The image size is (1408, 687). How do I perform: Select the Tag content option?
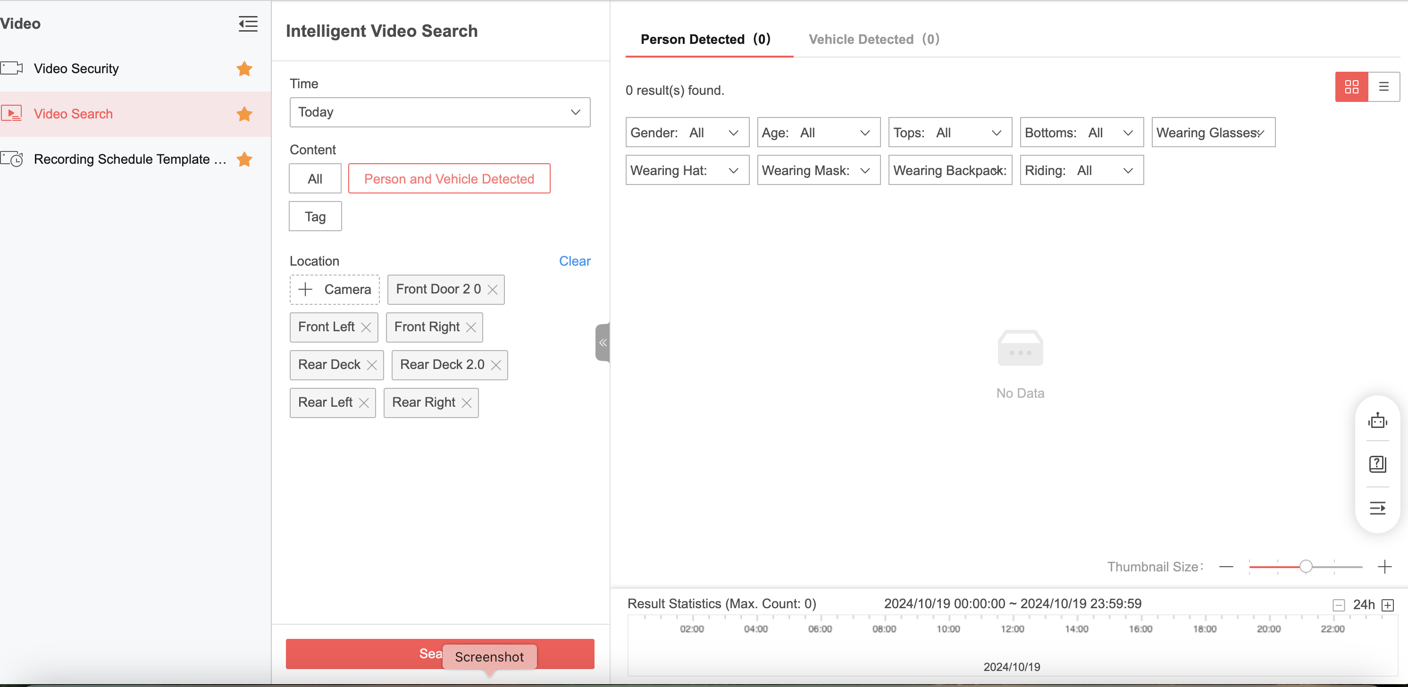pyautogui.click(x=315, y=217)
